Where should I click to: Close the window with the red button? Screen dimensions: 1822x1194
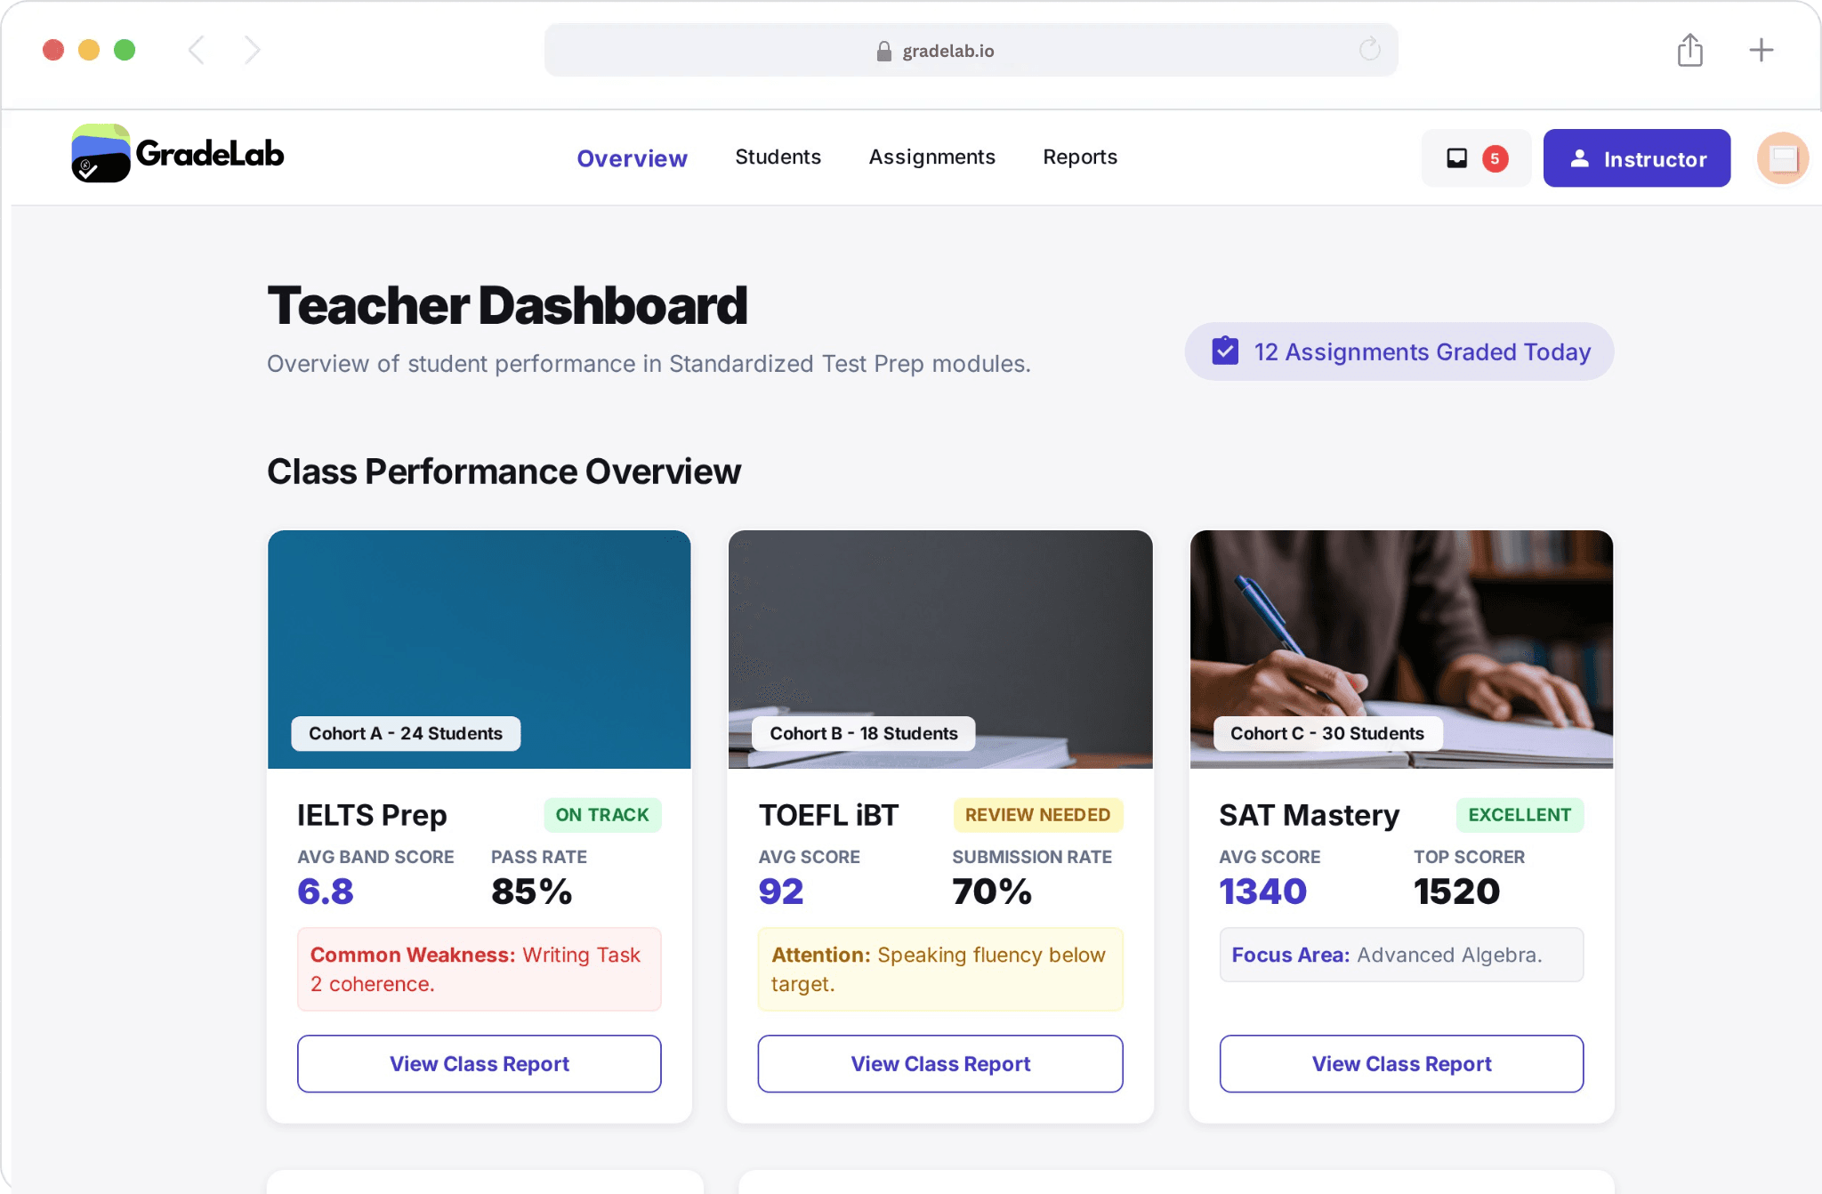53,50
